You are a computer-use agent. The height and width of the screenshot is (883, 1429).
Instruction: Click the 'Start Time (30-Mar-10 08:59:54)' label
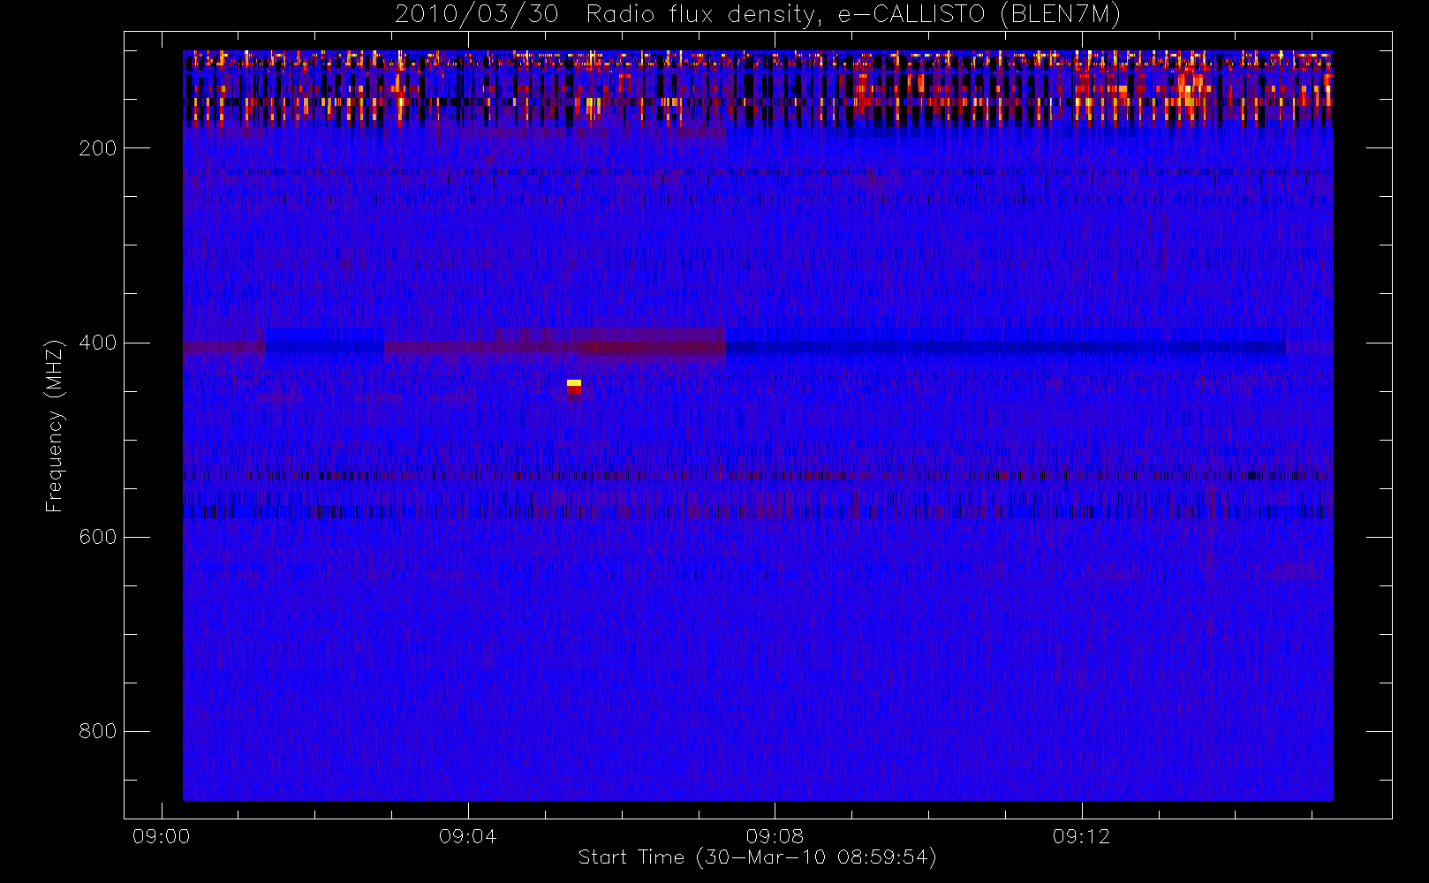[757, 857]
